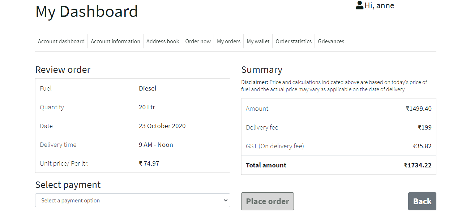Click the Back button
The width and height of the screenshot is (453, 219).
coord(422,201)
